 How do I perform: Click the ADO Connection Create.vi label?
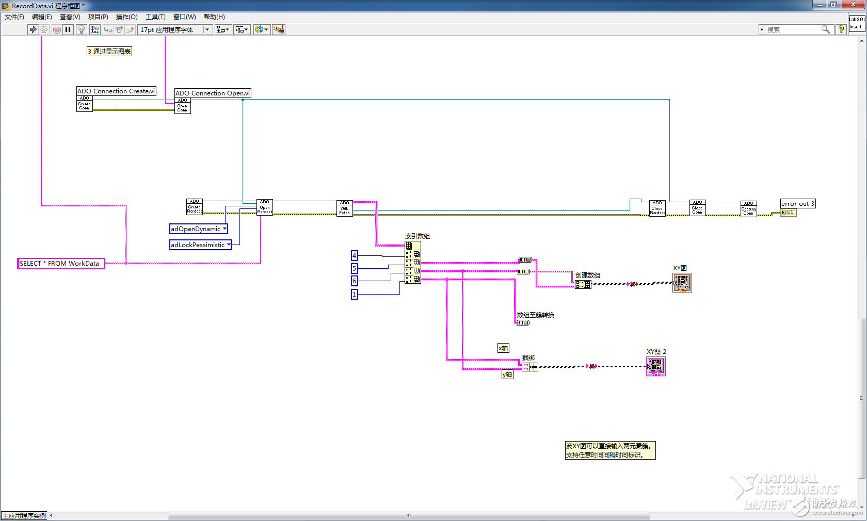116,91
